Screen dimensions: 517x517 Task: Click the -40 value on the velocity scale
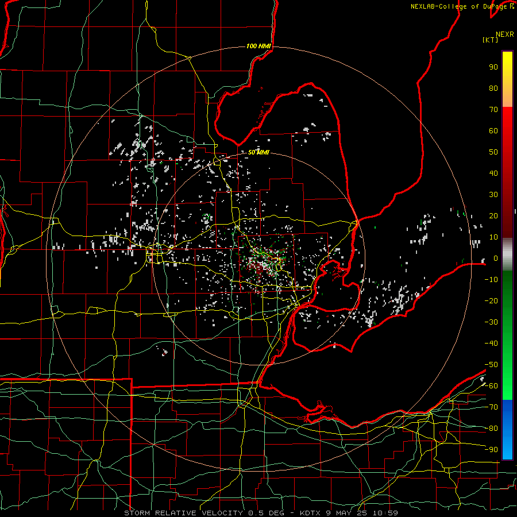(491, 344)
